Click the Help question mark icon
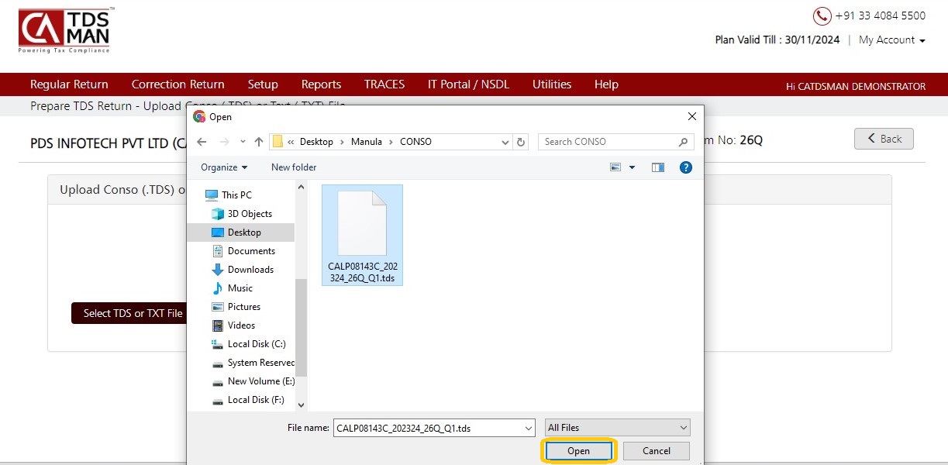 [x=685, y=167]
